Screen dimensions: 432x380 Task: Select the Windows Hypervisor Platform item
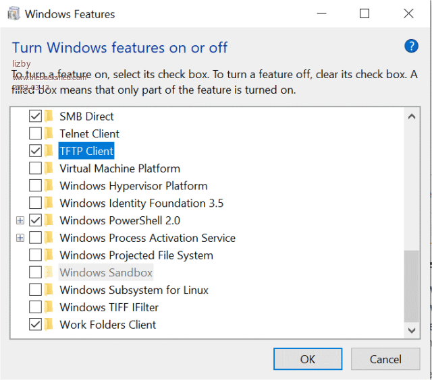pyautogui.click(x=133, y=186)
